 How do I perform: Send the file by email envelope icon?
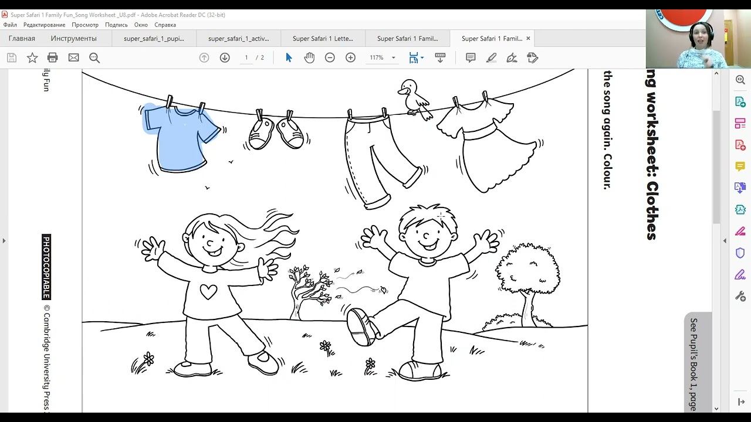click(73, 57)
